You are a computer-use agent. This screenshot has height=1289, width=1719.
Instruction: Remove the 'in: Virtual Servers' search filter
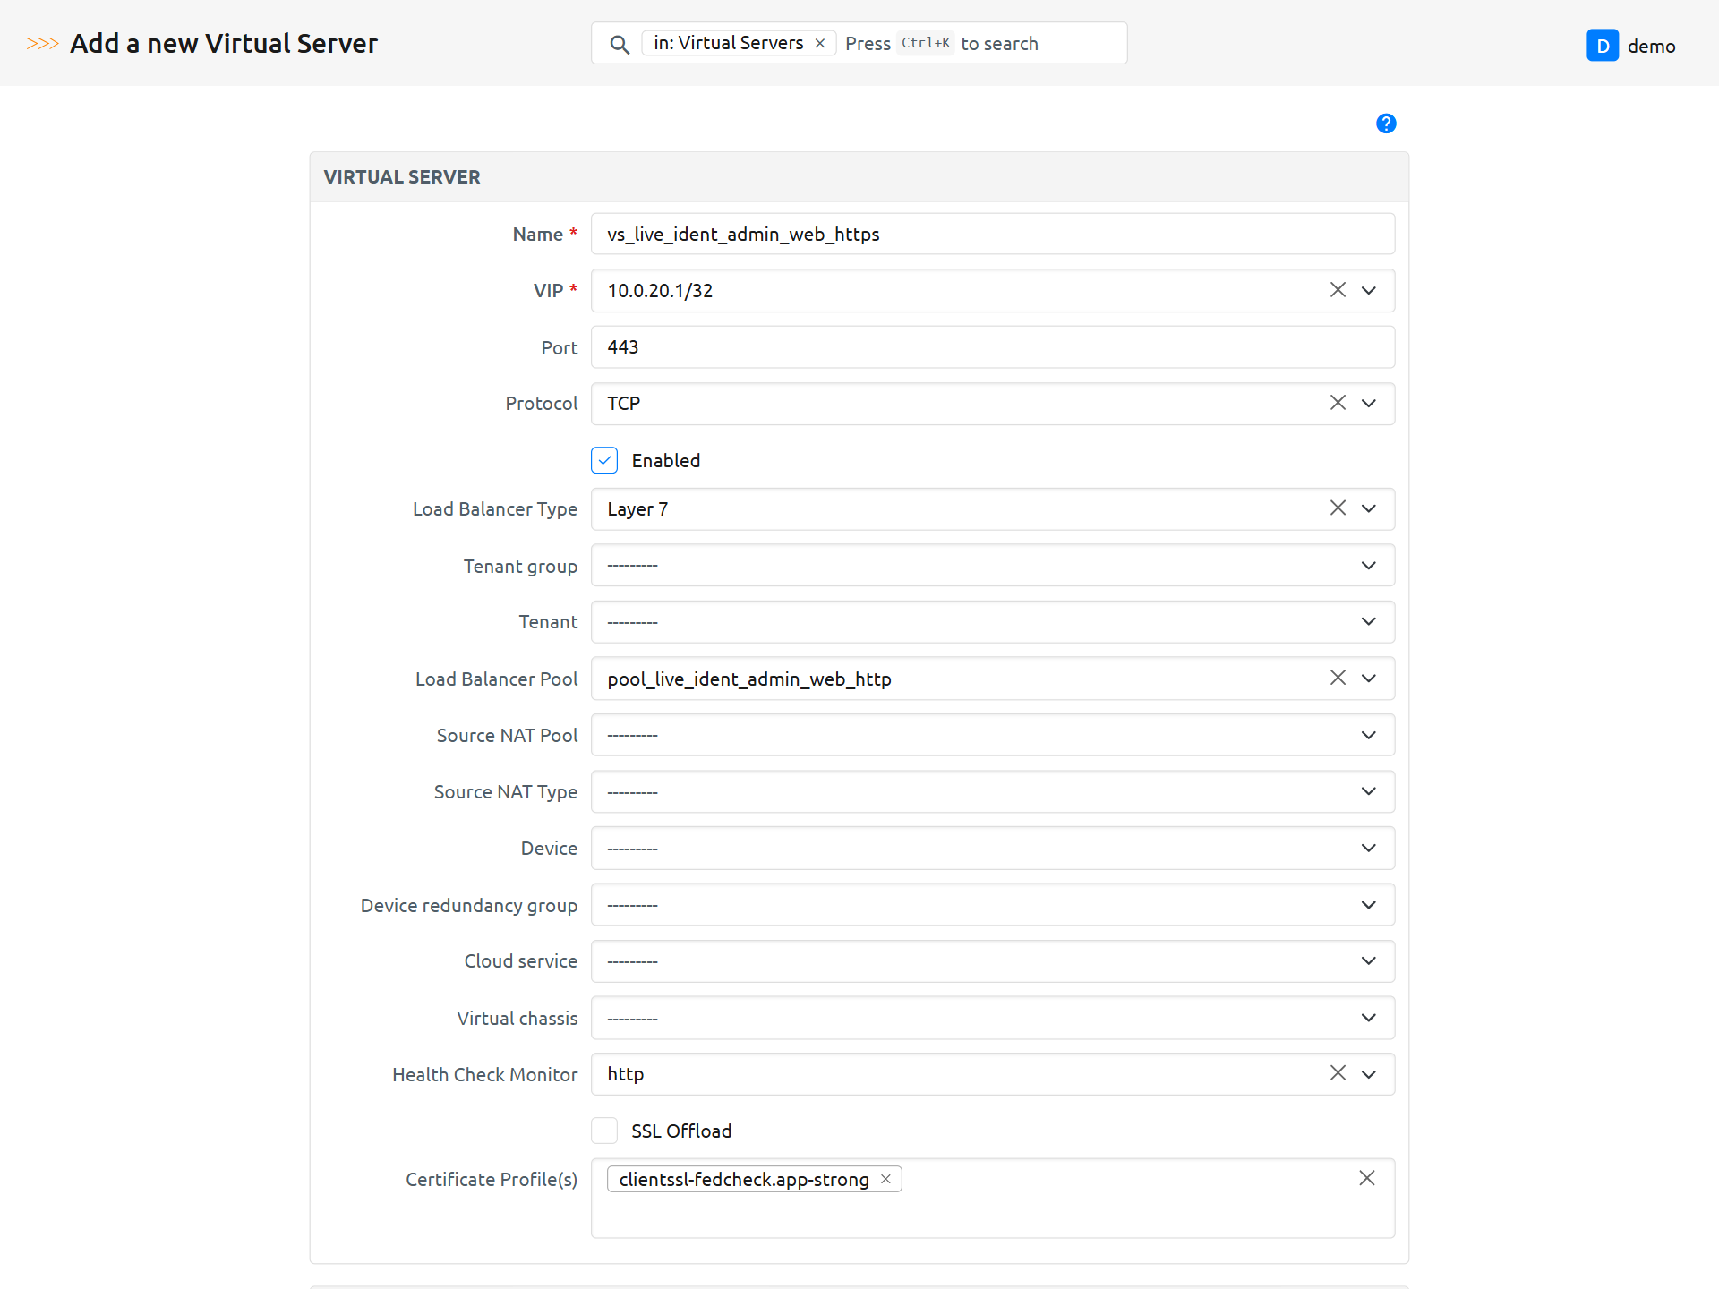point(819,43)
